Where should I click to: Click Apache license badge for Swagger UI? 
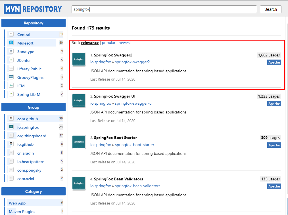click(274, 104)
